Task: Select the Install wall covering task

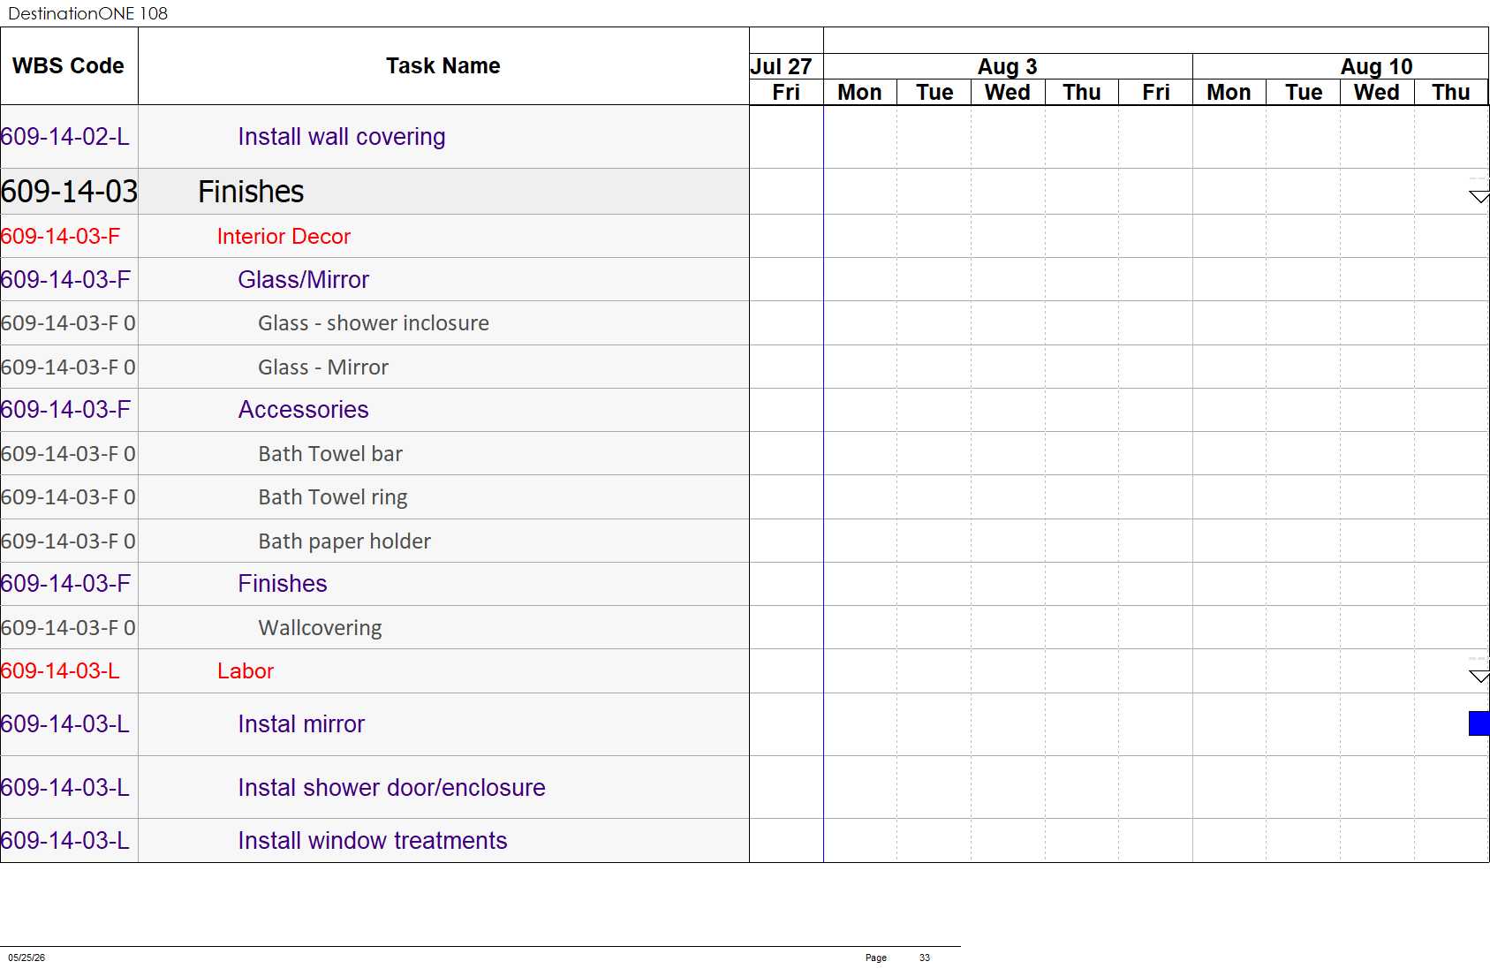Action: pos(342,137)
